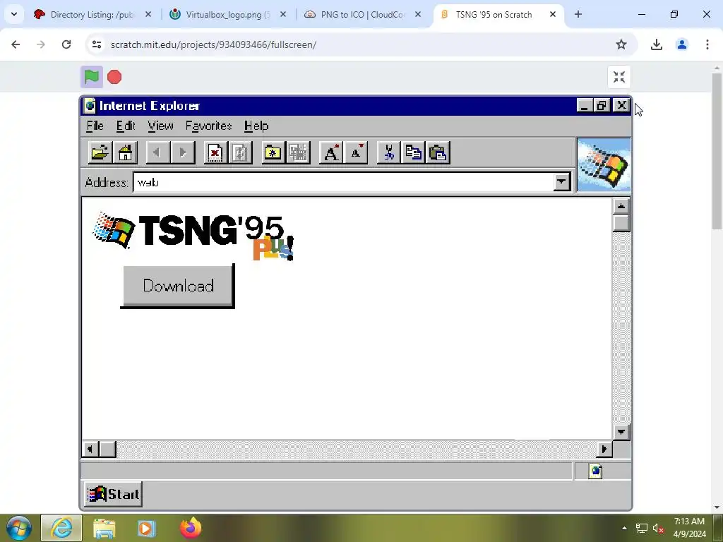Open the Favorites menu
The image size is (723, 542).
click(x=208, y=126)
